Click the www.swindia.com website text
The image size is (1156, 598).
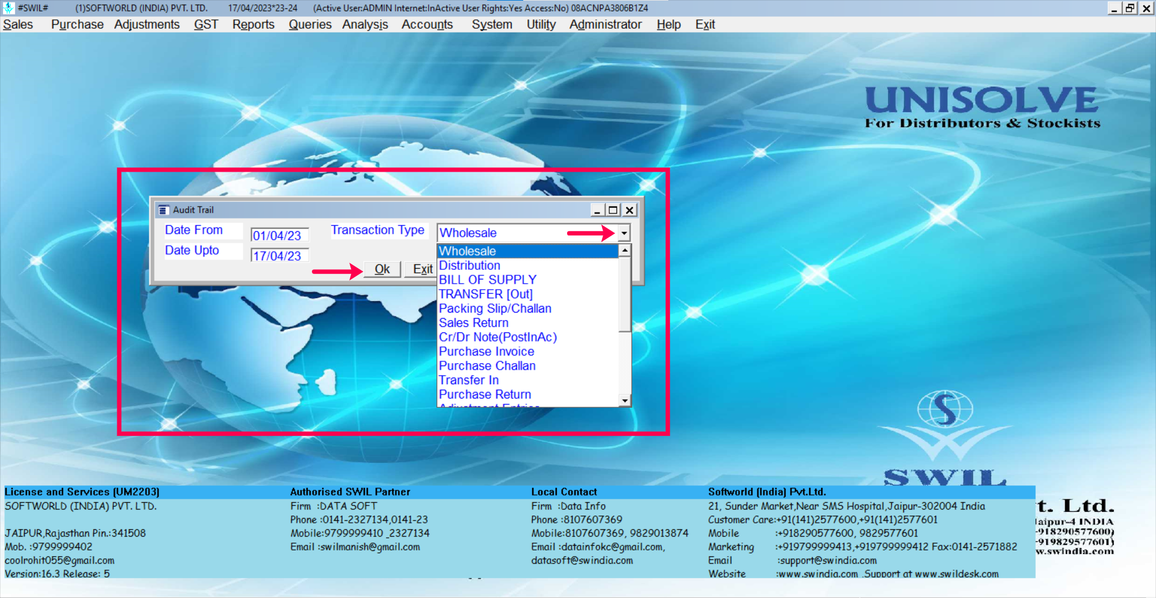(818, 574)
